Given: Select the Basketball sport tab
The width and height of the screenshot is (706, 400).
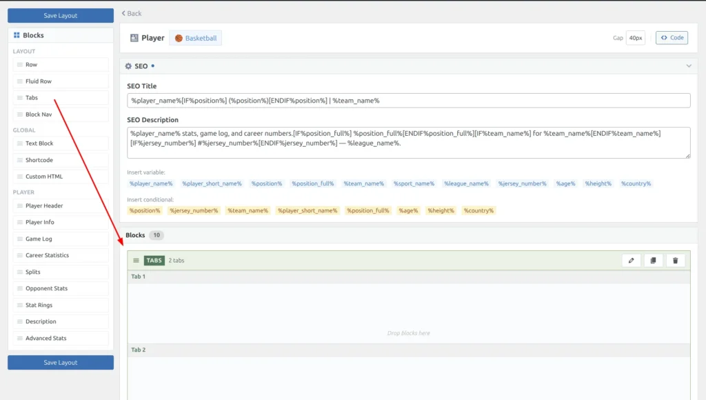Looking at the screenshot, I should [x=195, y=39].
